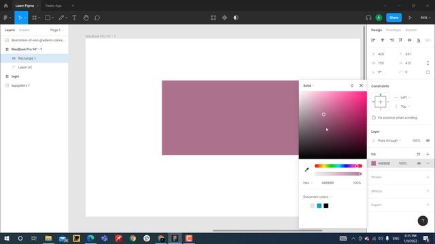Add an effect with Effects plus
Viewport: 435px width, 244px height.
pos(428,191)
